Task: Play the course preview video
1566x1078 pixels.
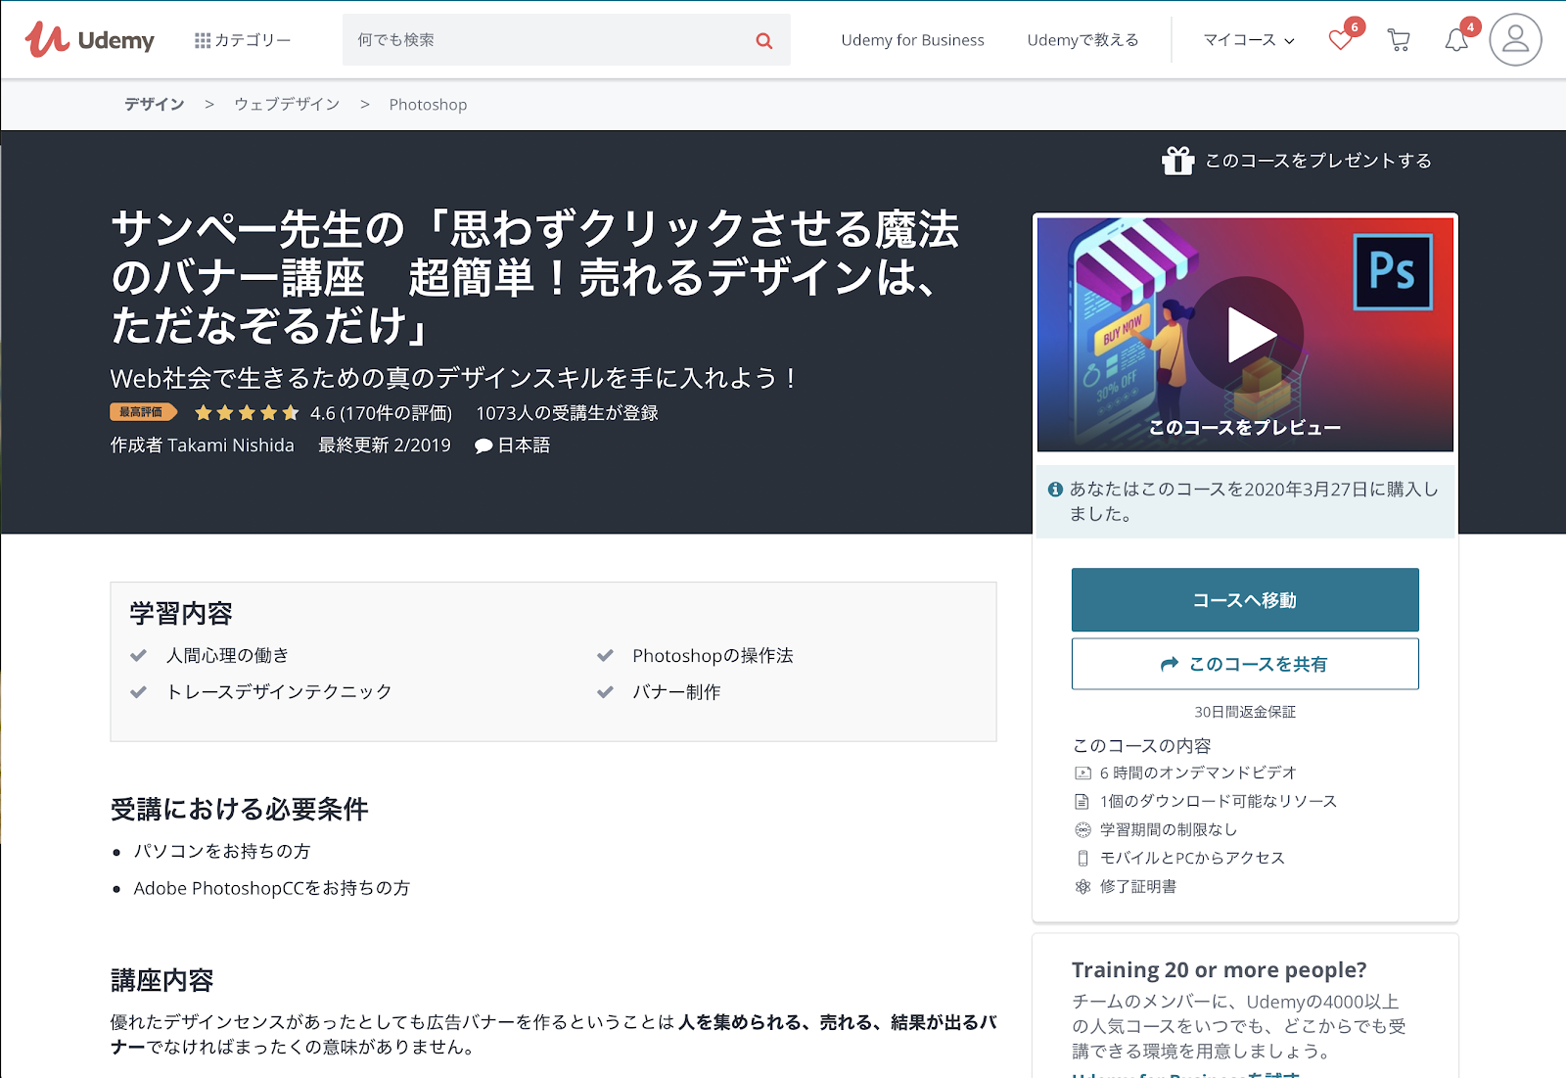Action: coord(1246,335)
